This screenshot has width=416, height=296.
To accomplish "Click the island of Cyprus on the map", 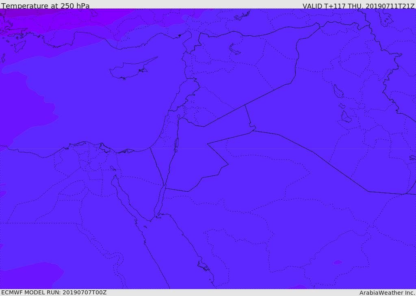I will click(133, 69).
